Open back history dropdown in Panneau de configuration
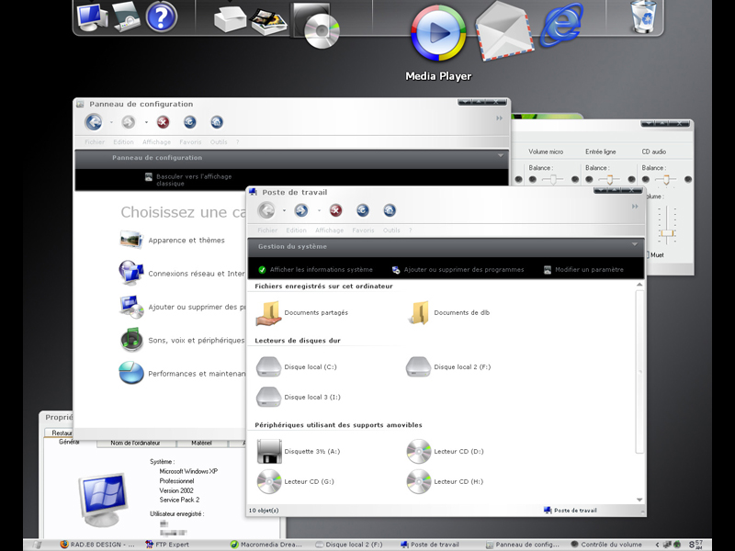The image size is (735, 551). [111, 123]
